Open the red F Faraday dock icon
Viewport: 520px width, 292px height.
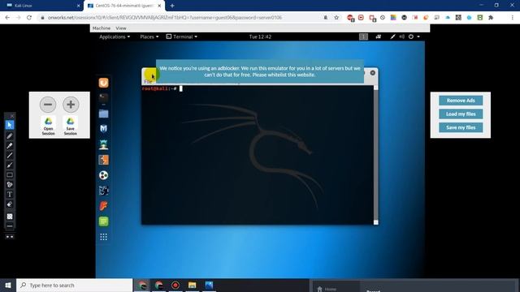pyautogui.click(x=103, y=206)
